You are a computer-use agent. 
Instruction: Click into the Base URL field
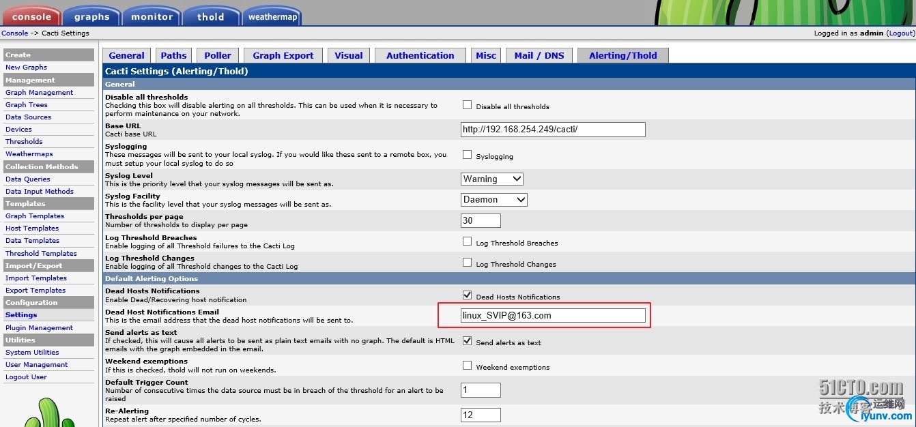coord(553,130)
